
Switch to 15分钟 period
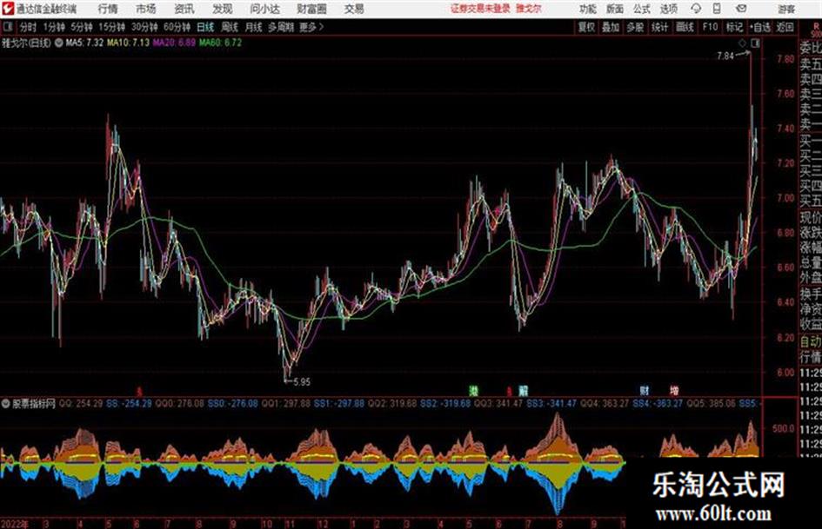coord(111,27)
